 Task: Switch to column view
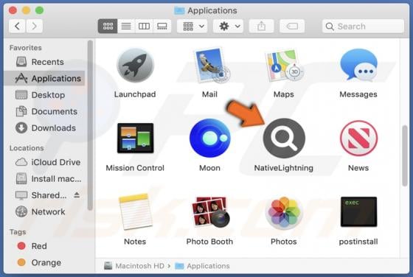pos(144,26)
